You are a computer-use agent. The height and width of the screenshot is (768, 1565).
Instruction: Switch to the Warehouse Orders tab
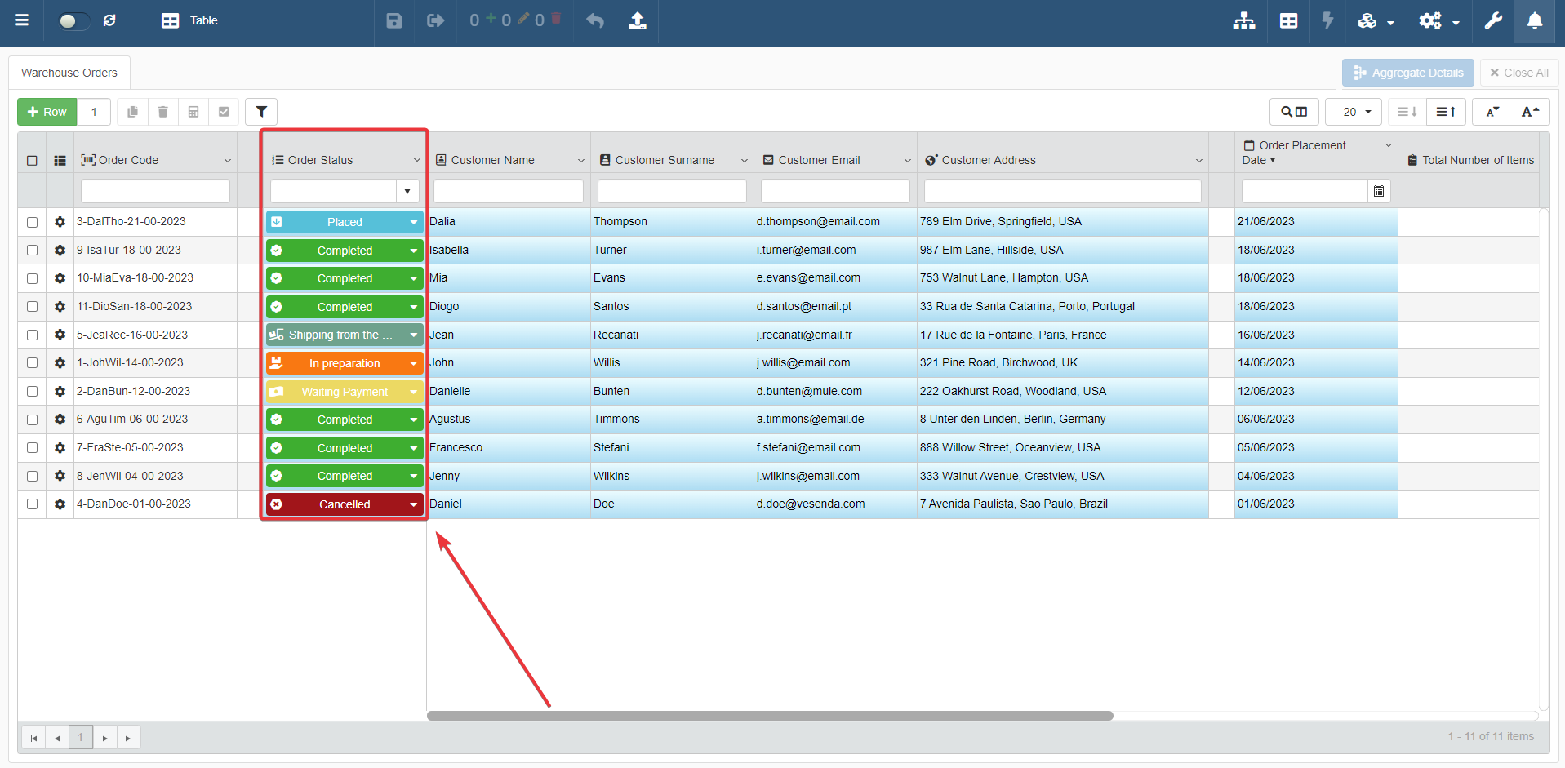click(69, 73)
